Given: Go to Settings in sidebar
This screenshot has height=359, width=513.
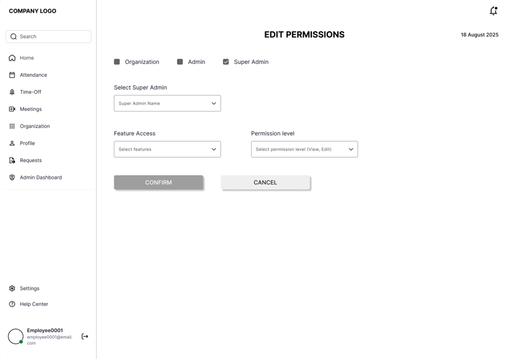Looking at the screenshot, I should point(29,288).
